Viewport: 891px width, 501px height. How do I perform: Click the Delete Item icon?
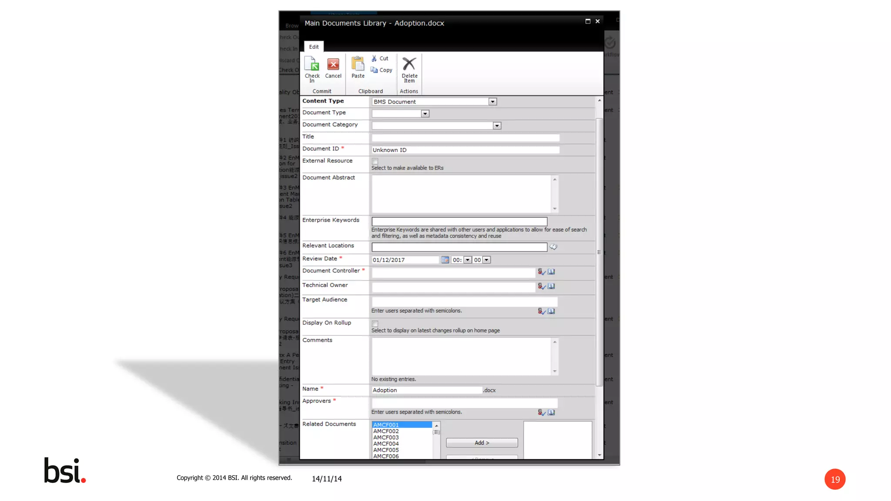tap(409, 64)
